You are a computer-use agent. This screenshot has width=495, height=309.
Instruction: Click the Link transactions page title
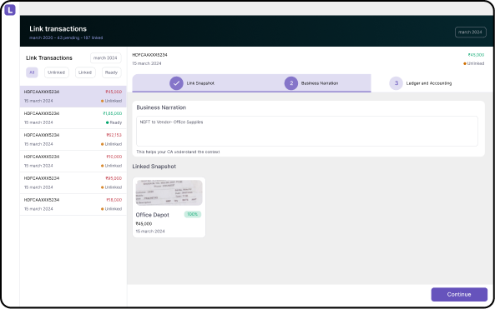58,28
